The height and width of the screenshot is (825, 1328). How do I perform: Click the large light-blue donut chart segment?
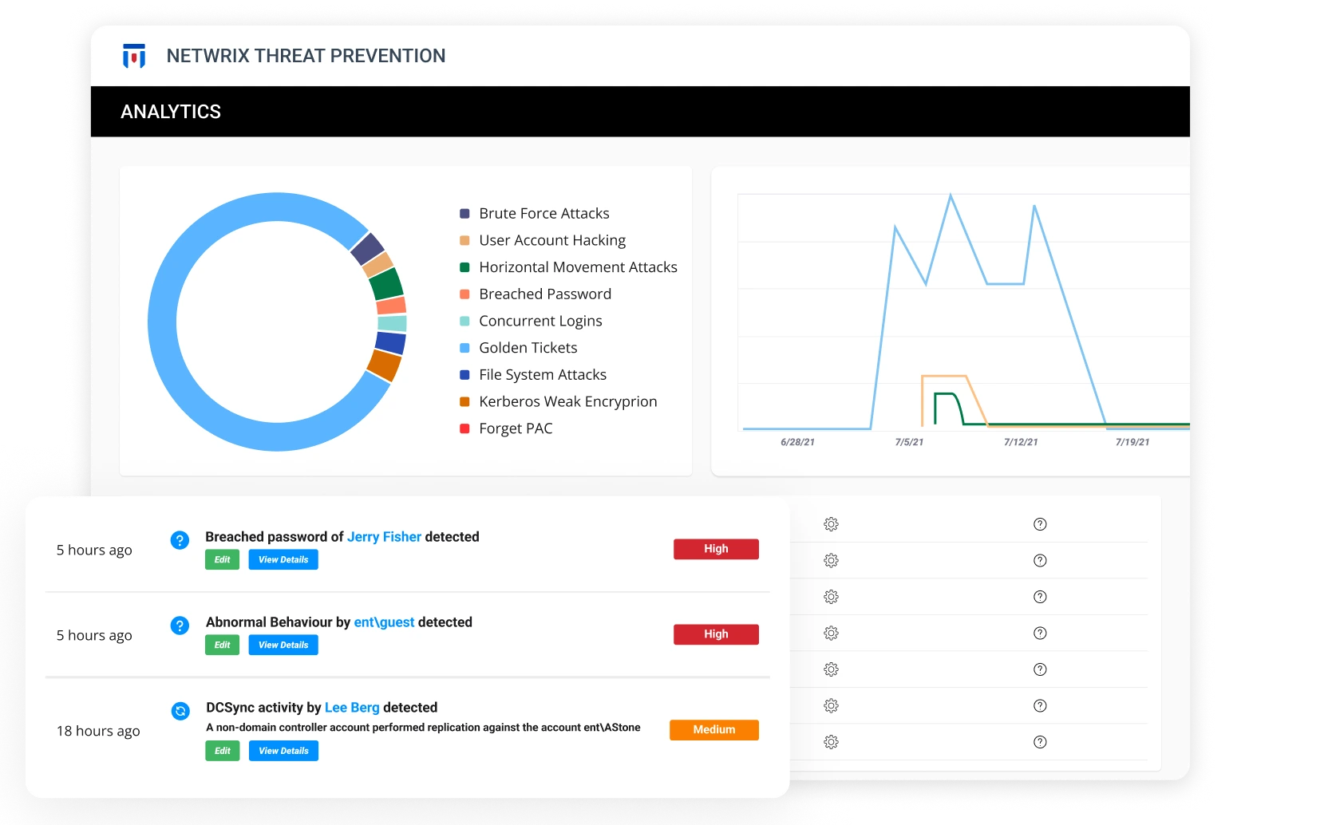click(x=163, y=322)
